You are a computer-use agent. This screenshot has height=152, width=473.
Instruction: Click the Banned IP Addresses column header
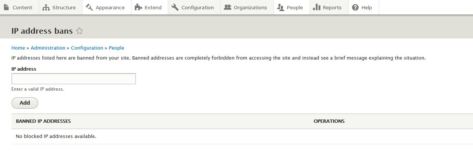pyautogui.click(x=43, y=121)
